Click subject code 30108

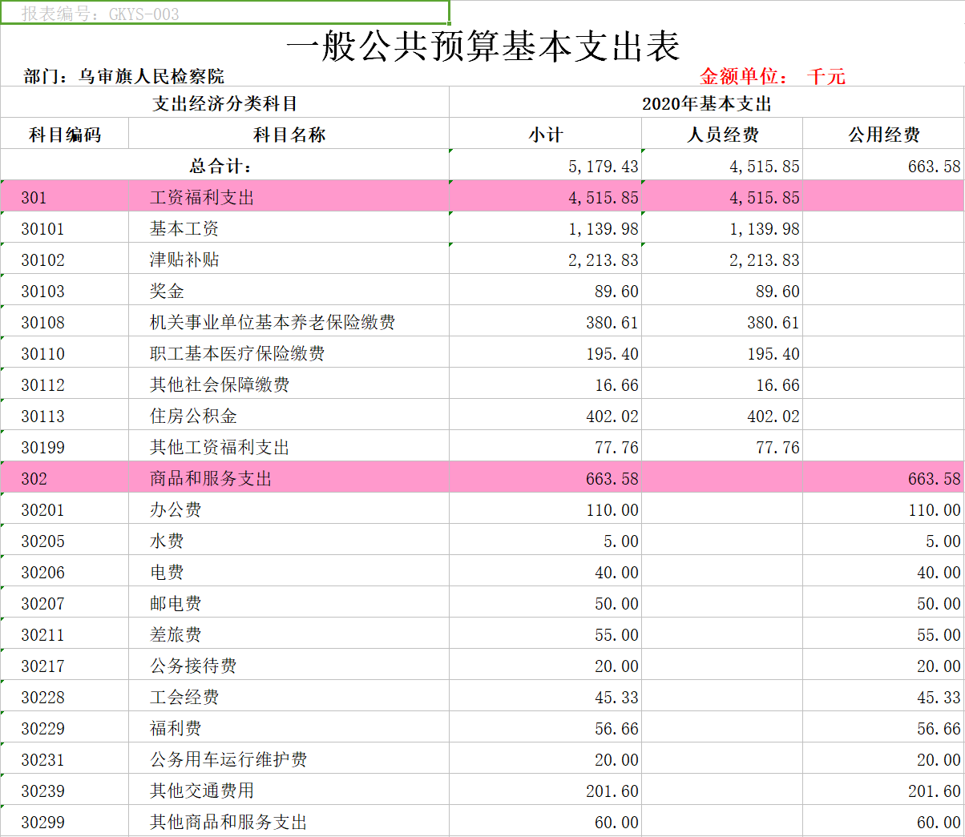65,321
